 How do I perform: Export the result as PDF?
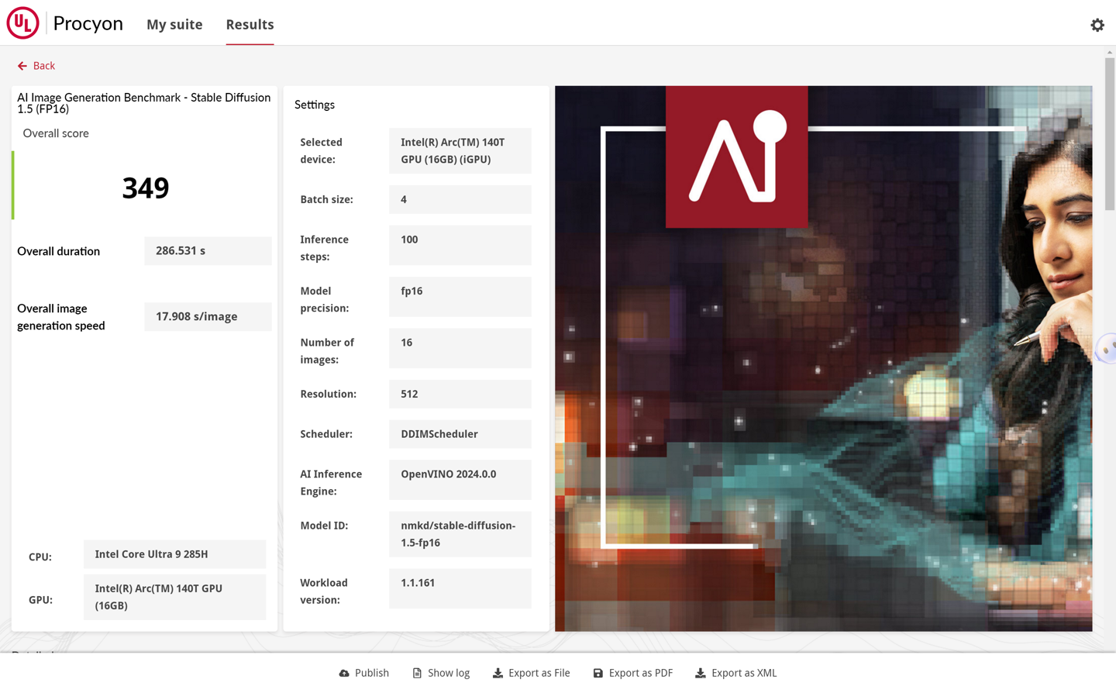click(632, 673)
